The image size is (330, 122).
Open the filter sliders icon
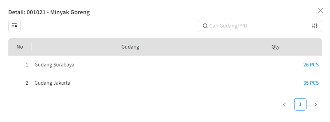[x=315, y=26]
